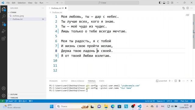
Task: Open Microsoft Edge from the taskbar
Action: 113,106
